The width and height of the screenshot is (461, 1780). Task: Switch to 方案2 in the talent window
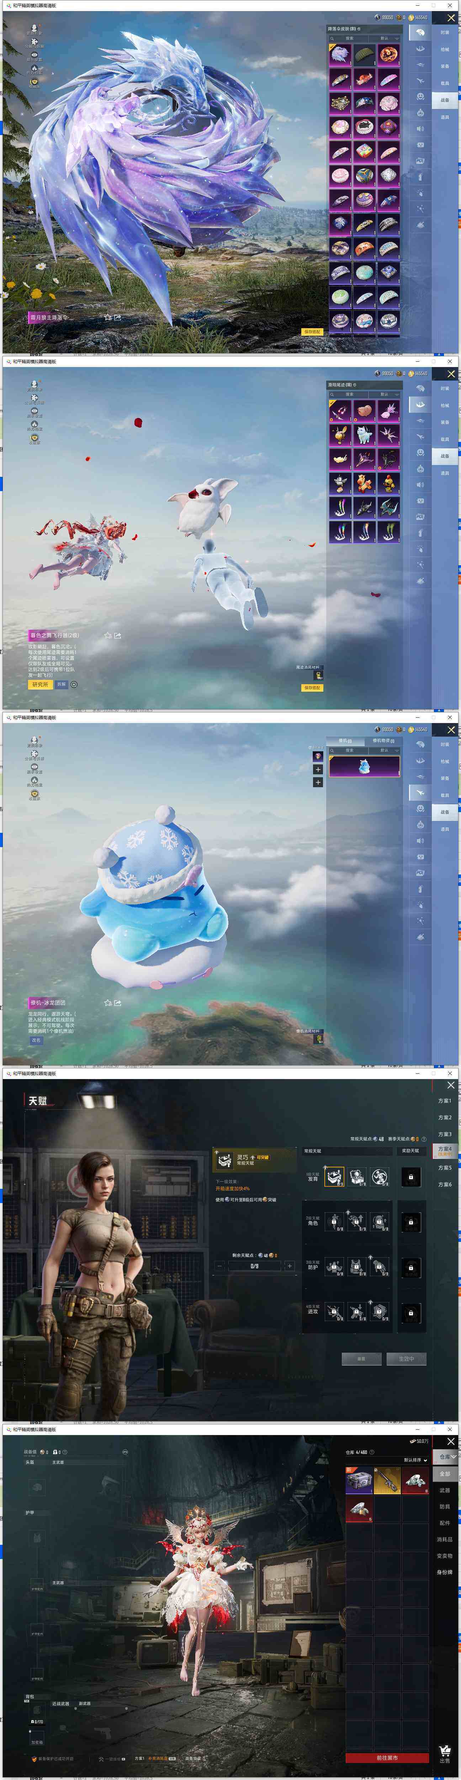coord(445,1117)
